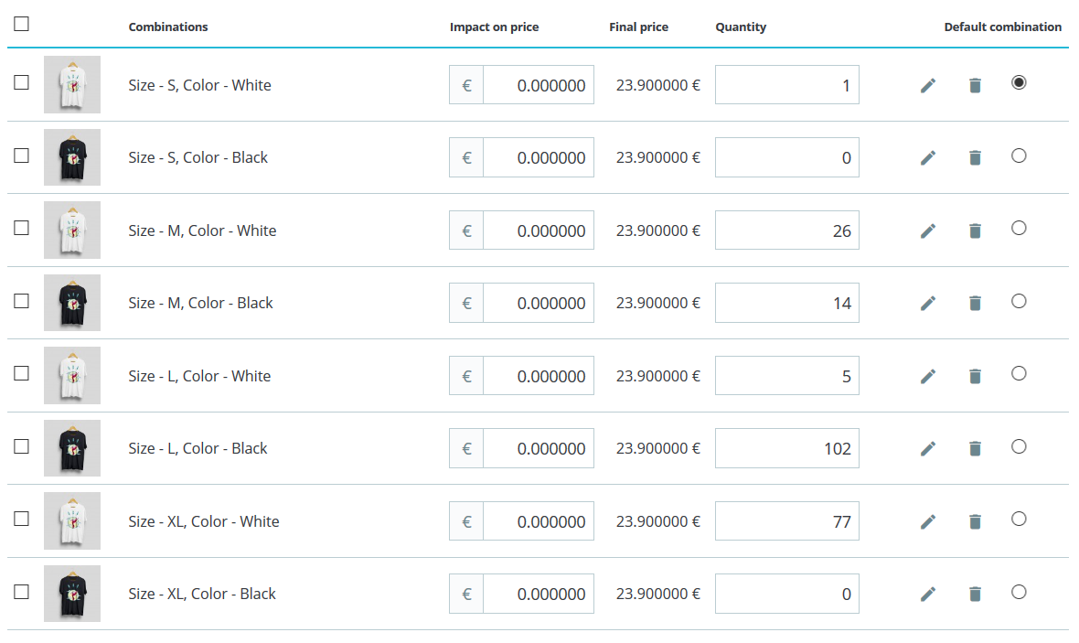1079x643 pixels.
Task: Click impact on price for Size XL Black
Action: pos(538,594)
